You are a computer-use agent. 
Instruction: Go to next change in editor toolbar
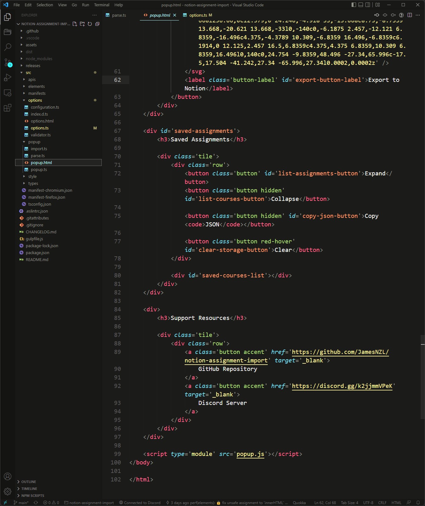(x=393, y=15)
